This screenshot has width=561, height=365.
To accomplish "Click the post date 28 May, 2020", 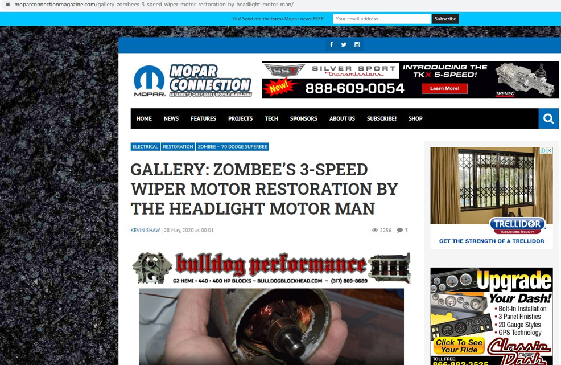I will (188, 230).
